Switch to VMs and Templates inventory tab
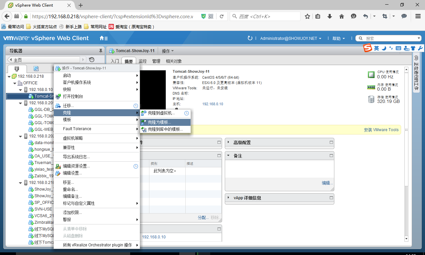 tap(36, 68)
